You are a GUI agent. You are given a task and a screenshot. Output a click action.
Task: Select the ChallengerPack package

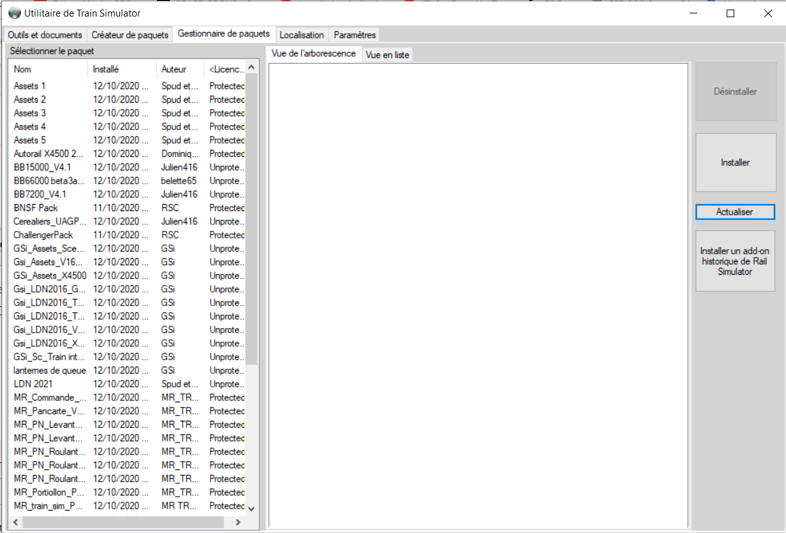[x=127, y=235]
